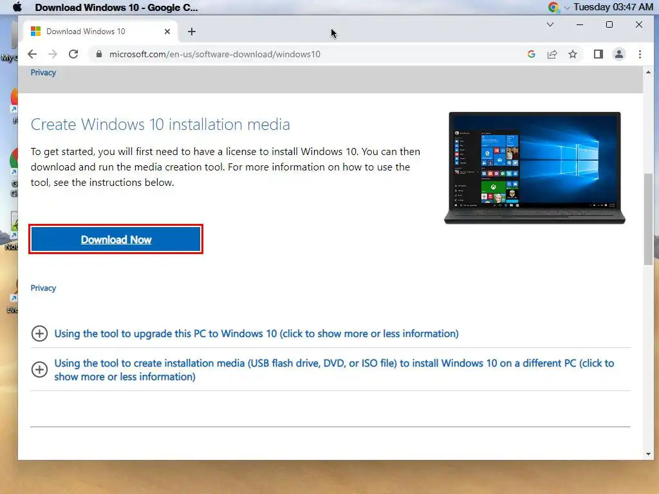This screenshot has width=659, height=494.
Task: Click the Tuesday 03:47 AM clock
Action: (613, 7)
